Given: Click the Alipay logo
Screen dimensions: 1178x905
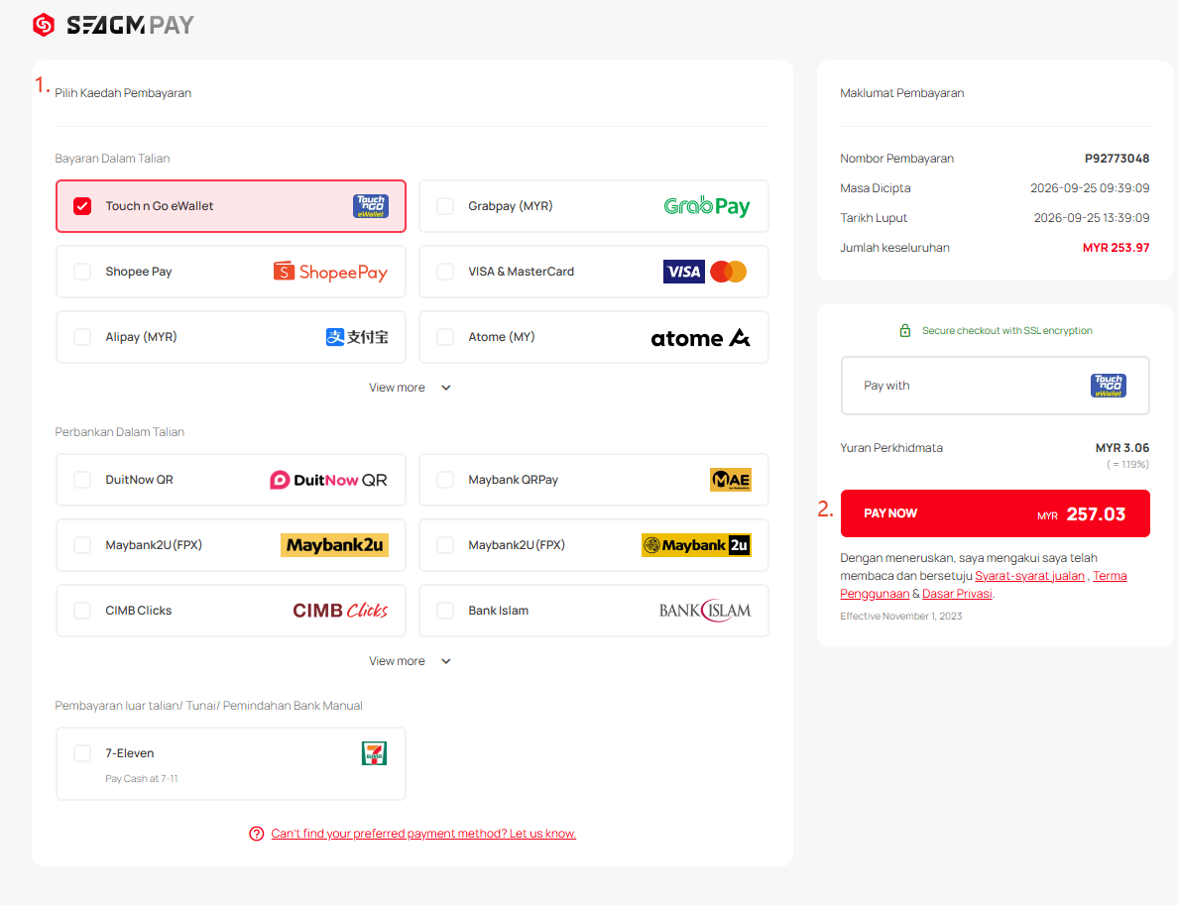Looking at the screenshot, I should click(x=357, y=337).
